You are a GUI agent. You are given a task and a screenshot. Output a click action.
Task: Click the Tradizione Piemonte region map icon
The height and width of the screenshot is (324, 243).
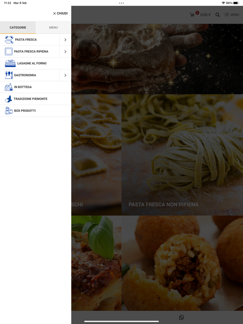point(9,99)
